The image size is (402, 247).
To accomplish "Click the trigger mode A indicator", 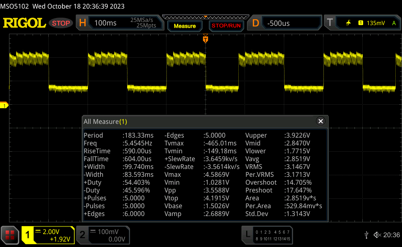I will coord(394,23).
